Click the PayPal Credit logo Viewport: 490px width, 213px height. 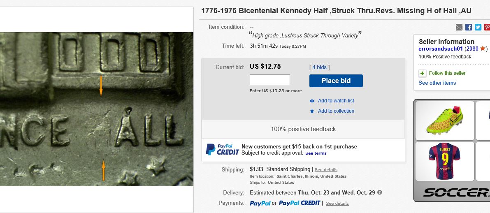222,150
